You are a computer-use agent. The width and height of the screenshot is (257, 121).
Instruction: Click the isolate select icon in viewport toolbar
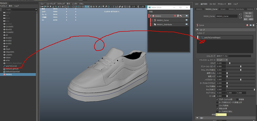pos(116,7)
